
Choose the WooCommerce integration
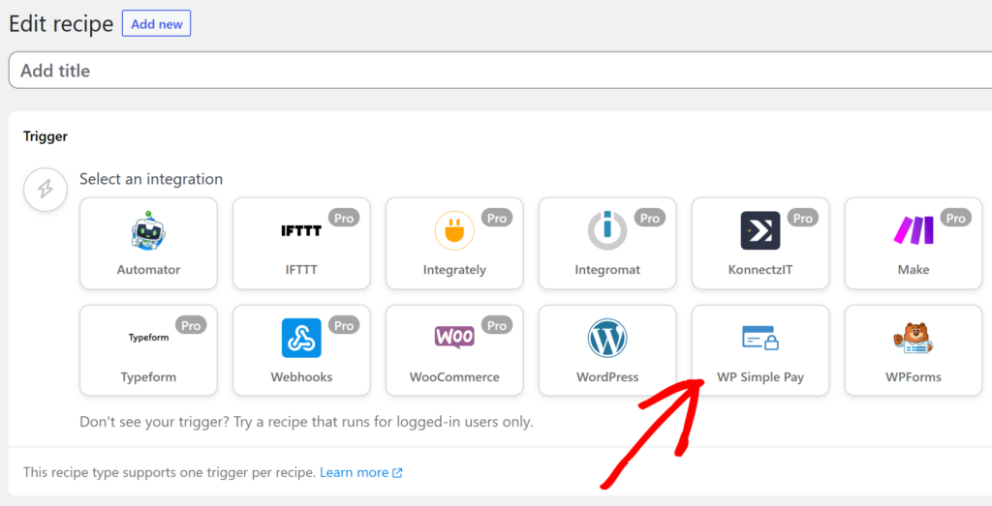click(454, 350)
